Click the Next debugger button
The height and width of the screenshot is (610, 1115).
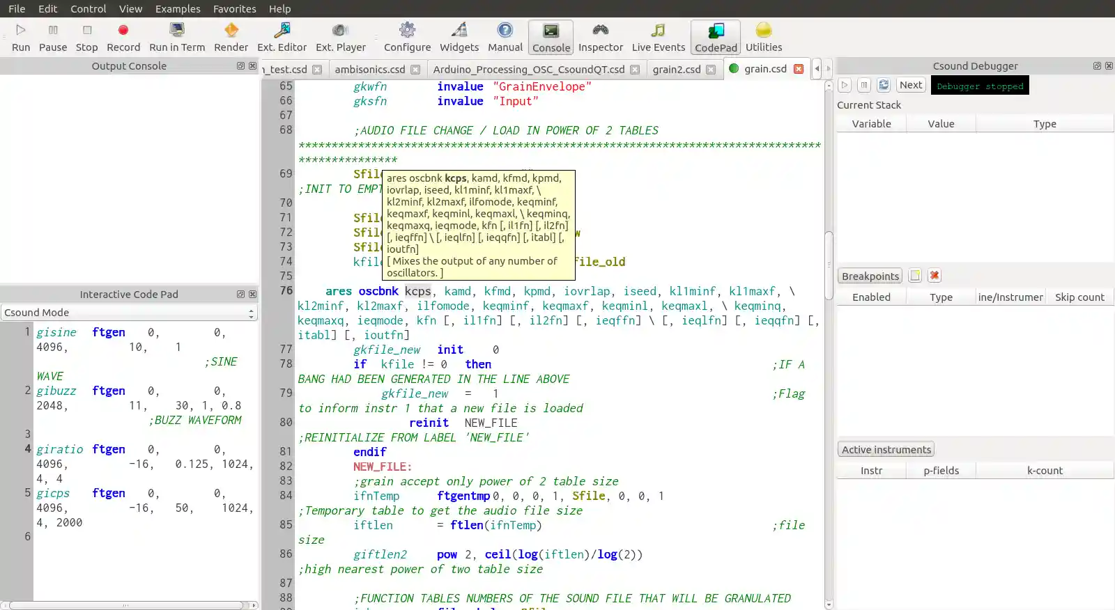911,85
